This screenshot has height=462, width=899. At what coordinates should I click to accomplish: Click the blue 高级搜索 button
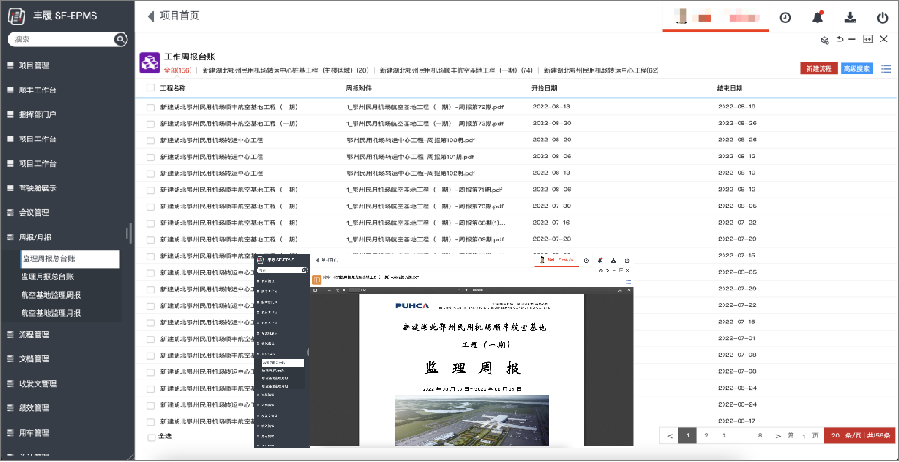(856, 69)
